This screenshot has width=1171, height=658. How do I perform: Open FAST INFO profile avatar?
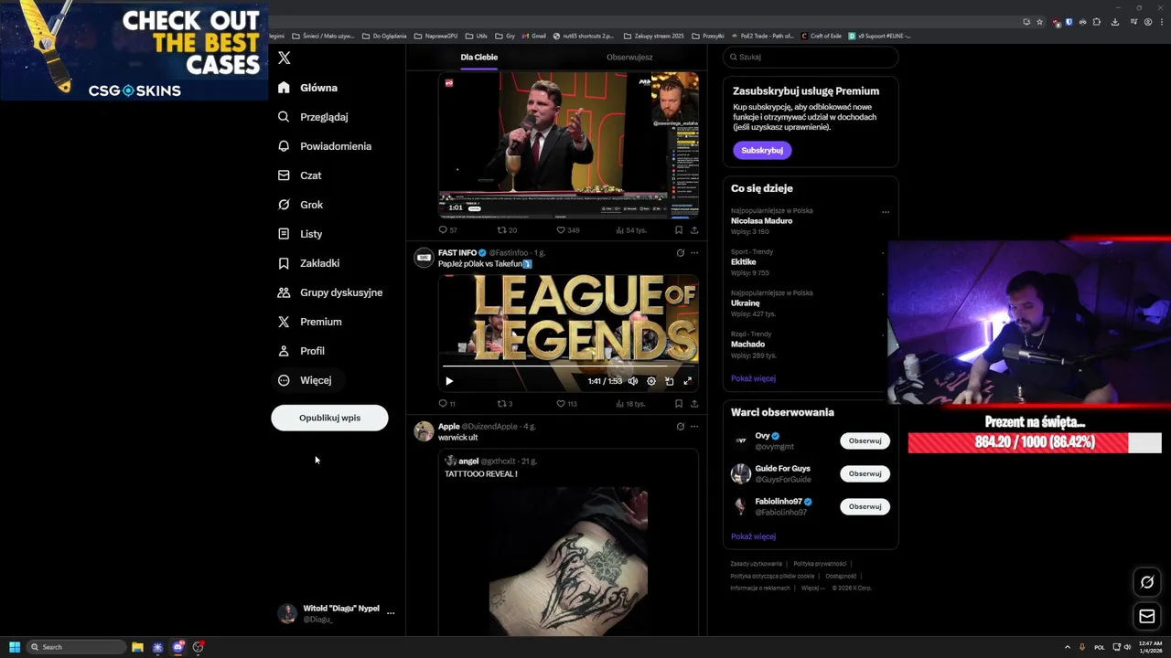pyautogui.click(x=424, y=258)
